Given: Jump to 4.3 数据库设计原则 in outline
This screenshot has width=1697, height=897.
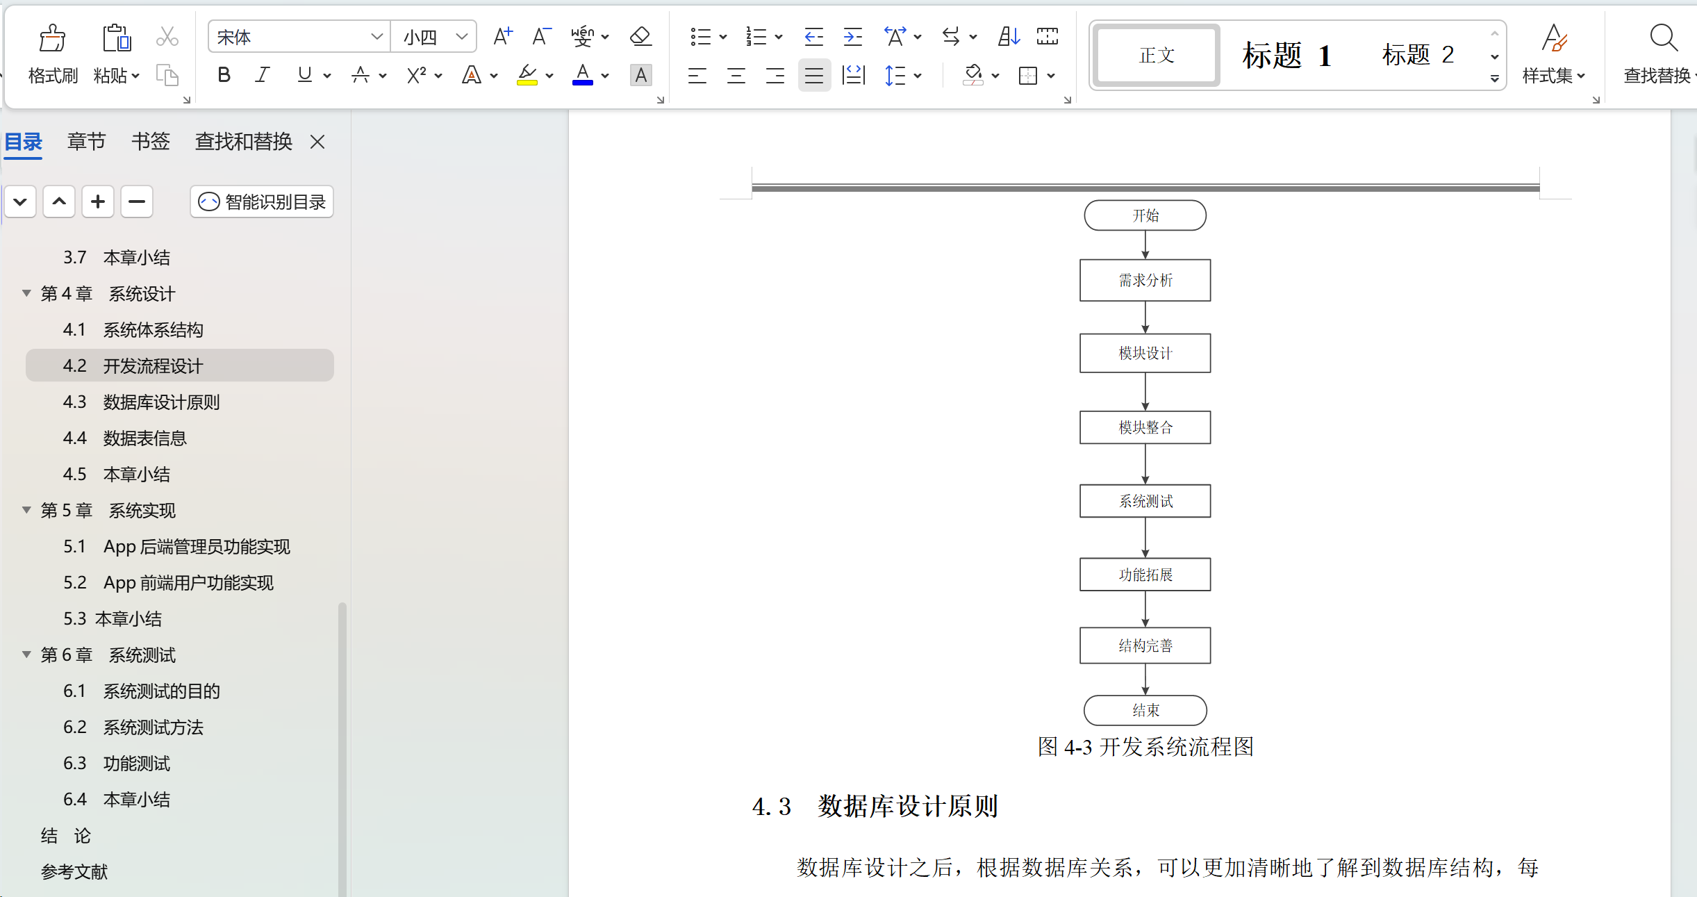Looking at the screenshot, I should tap(161, 402).
